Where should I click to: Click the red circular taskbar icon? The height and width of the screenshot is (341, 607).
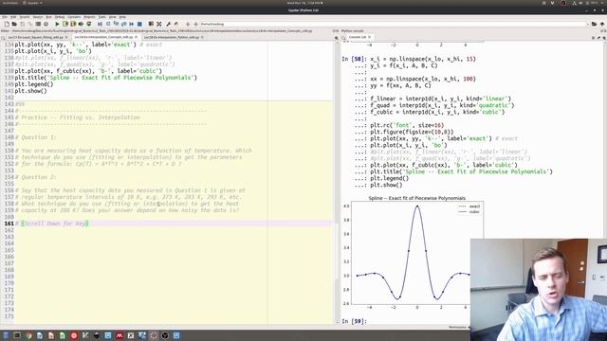click(x=74, y=335)
